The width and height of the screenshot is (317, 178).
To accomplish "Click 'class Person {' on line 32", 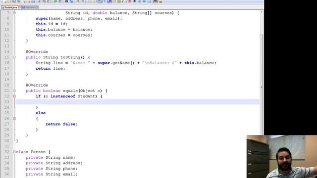I will 33,152.
